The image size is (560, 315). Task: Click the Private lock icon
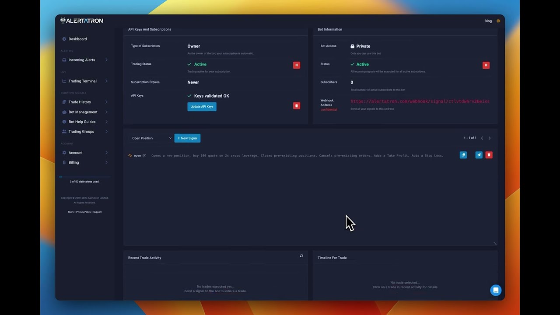353,46
